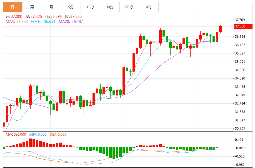Screen dimensions: 255x168
Task: Click the tallest red MACD histogram bar
Action: (x=30, y=143)
